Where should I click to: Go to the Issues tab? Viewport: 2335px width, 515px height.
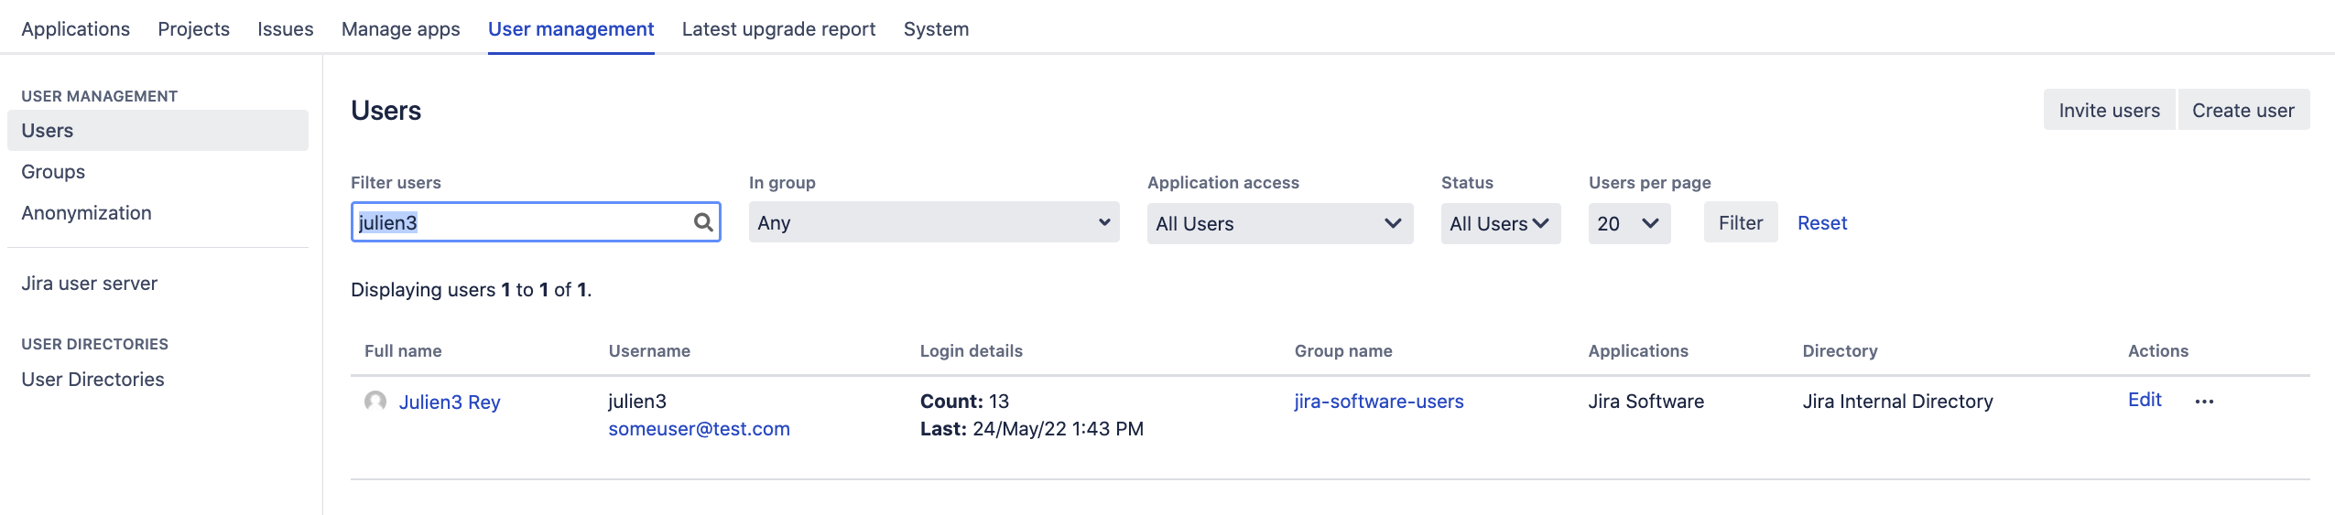285,29
